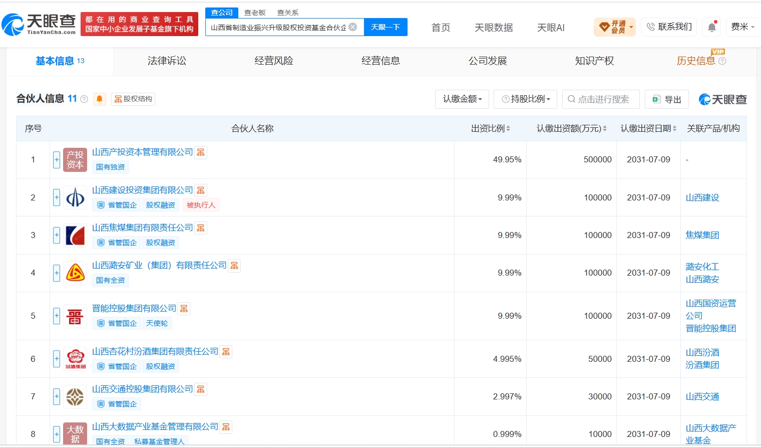761x448 pixels.
Task: Expand row 5 晋能控股 plus toggle
Action: [57, 316]
